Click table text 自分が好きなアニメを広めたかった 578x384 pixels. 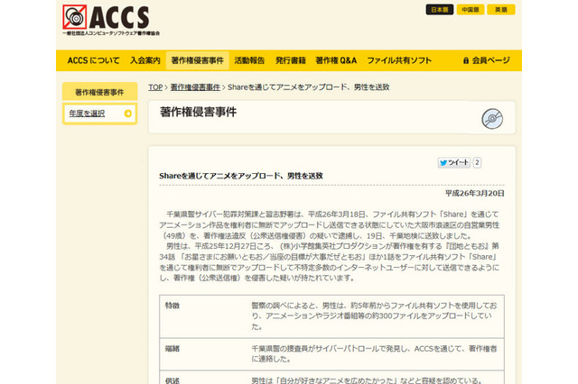pyautogui.click(x=367, y=380)
